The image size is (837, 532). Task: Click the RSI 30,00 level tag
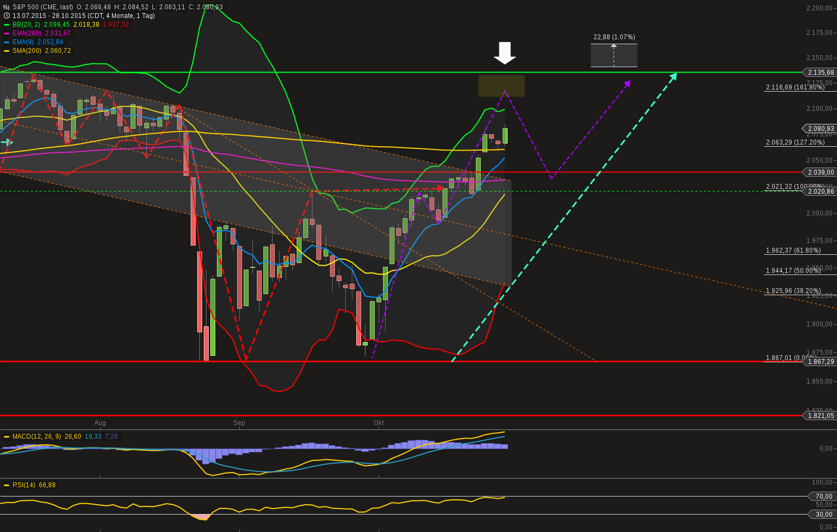[823, 515]
